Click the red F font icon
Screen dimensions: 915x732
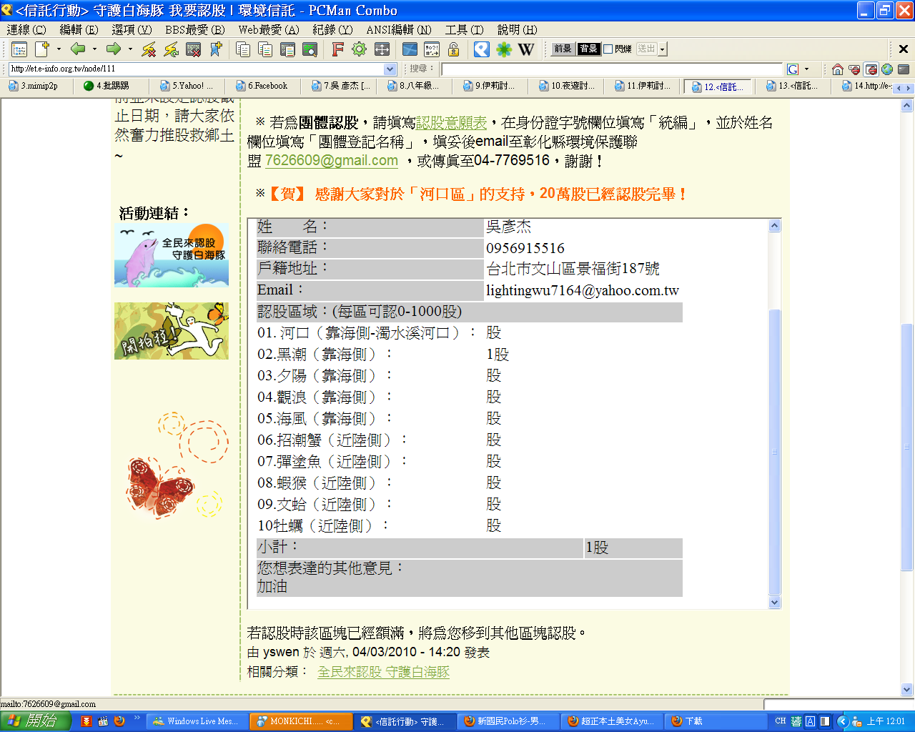coord(337,49)
